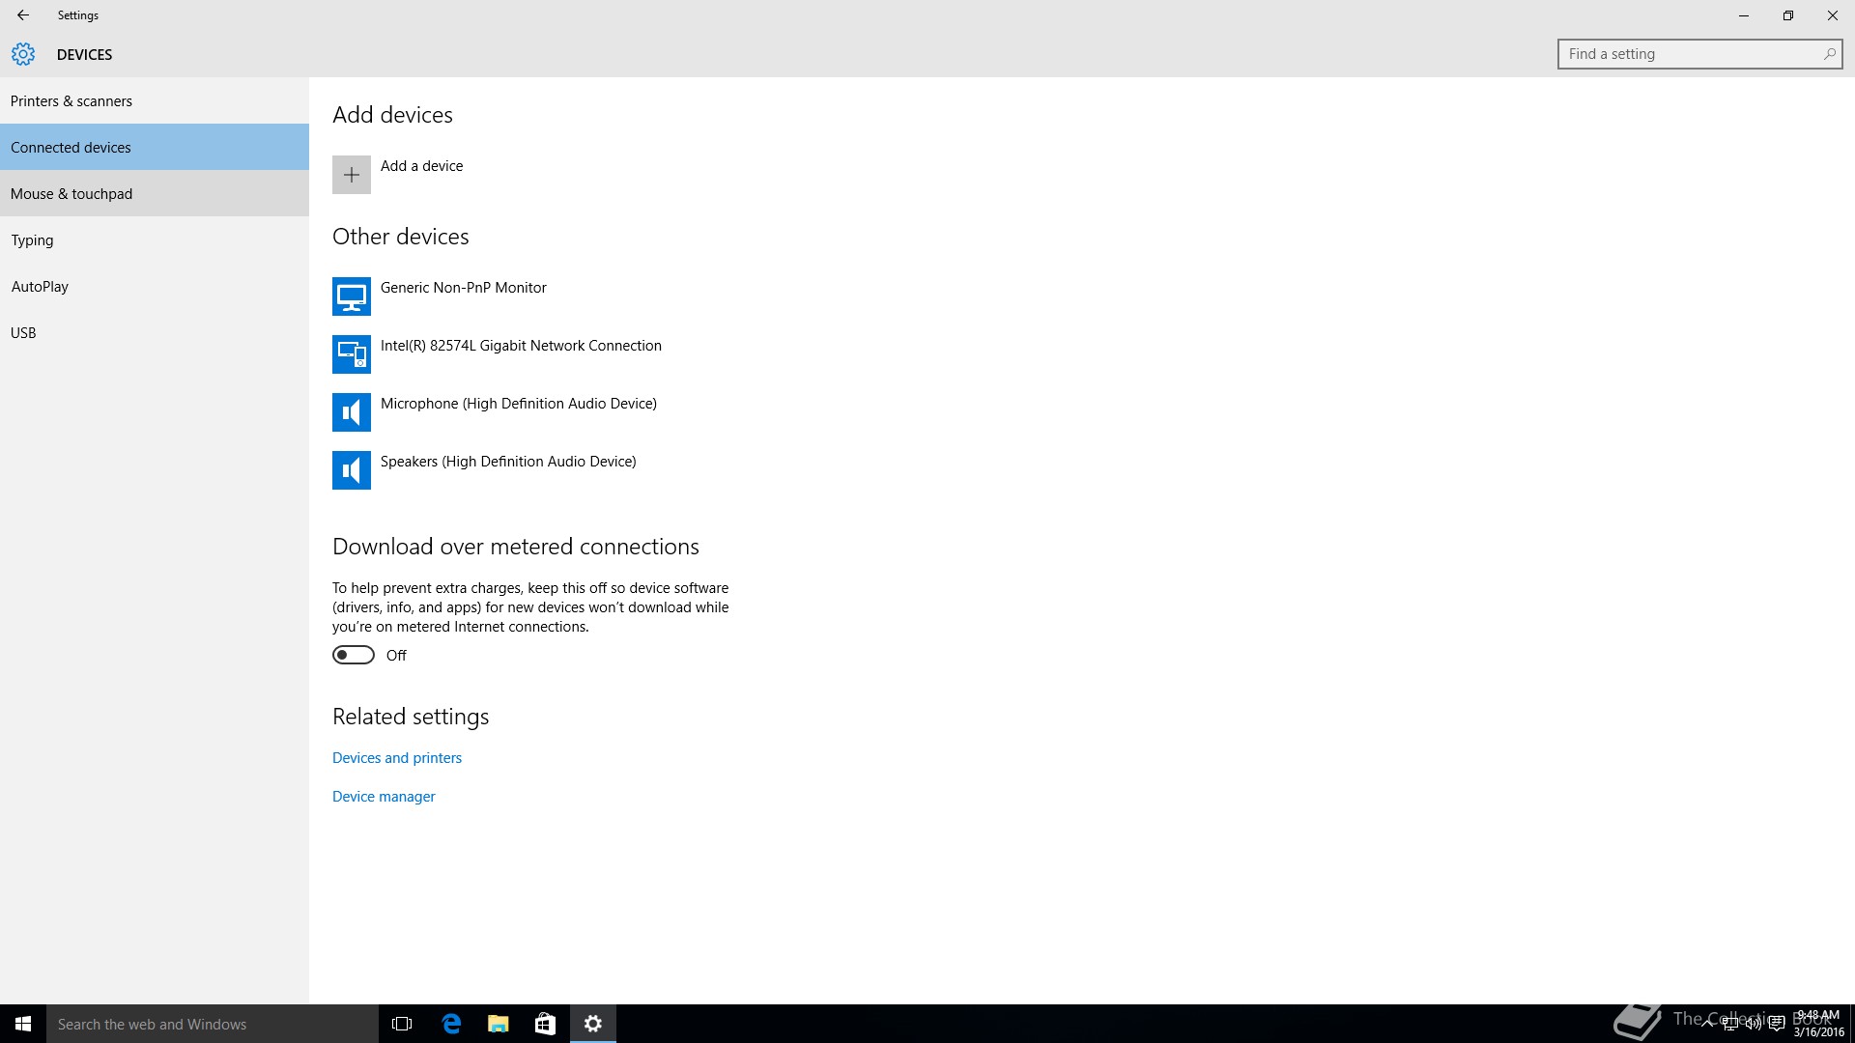The image size is (1855, 1043).
Task: Toggle Download over metered connections switch
Action: click(x=354, y=655)
